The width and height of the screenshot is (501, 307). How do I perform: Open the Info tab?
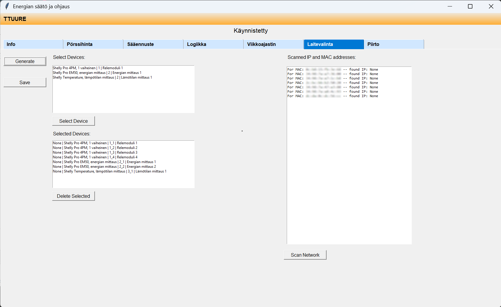33,44
